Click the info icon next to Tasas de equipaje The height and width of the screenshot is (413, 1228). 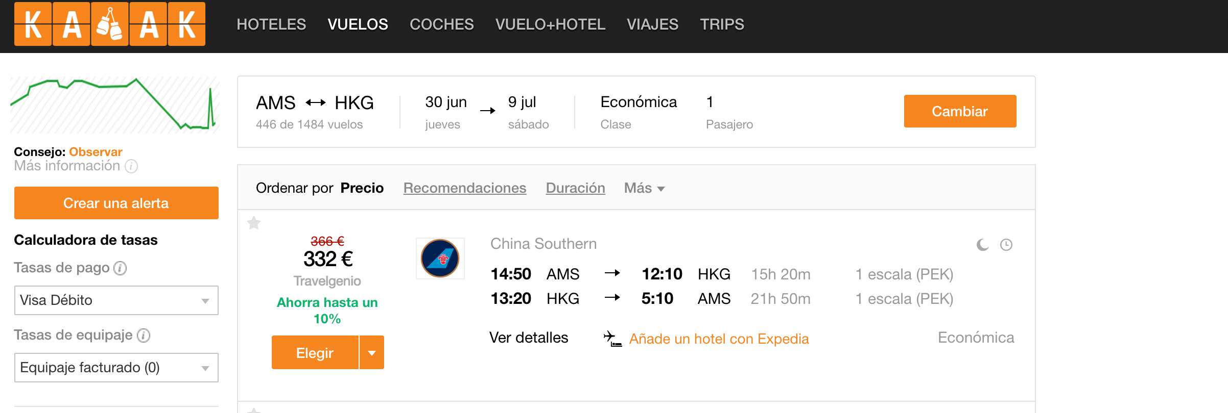tap(144, 335)
